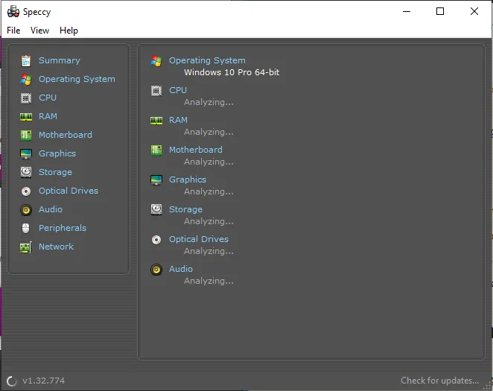Click the version v1.32.774 text
Image resolution: width=493 pixels, height=391 pixels.
click(43, 381)
